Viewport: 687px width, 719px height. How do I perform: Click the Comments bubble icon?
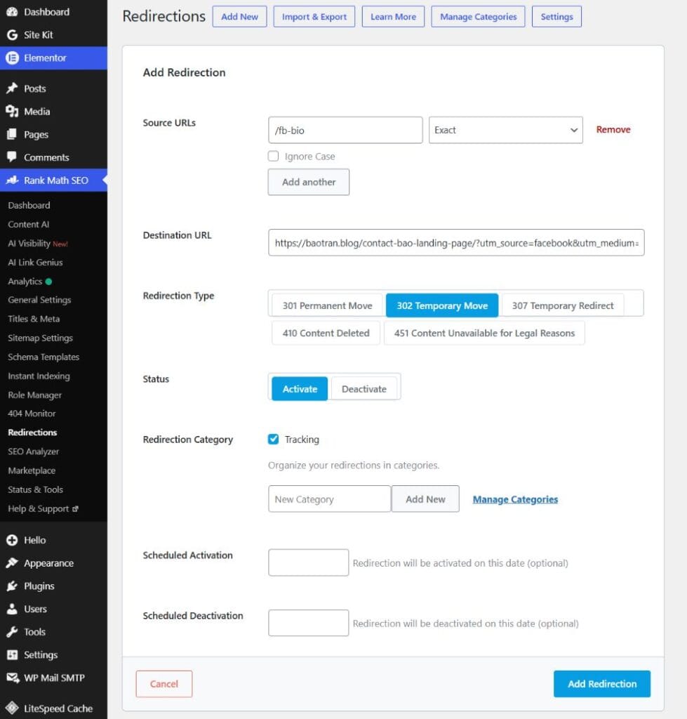click(13, 157)
